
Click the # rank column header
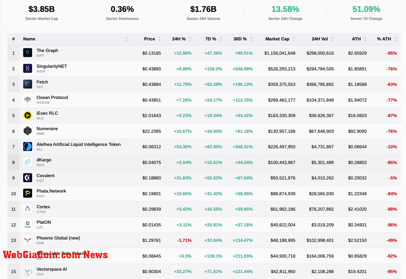point(13,39)
